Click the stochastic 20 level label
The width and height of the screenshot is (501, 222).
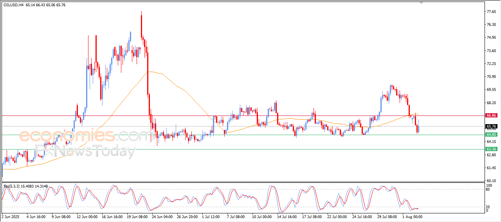tap(488, 207)
